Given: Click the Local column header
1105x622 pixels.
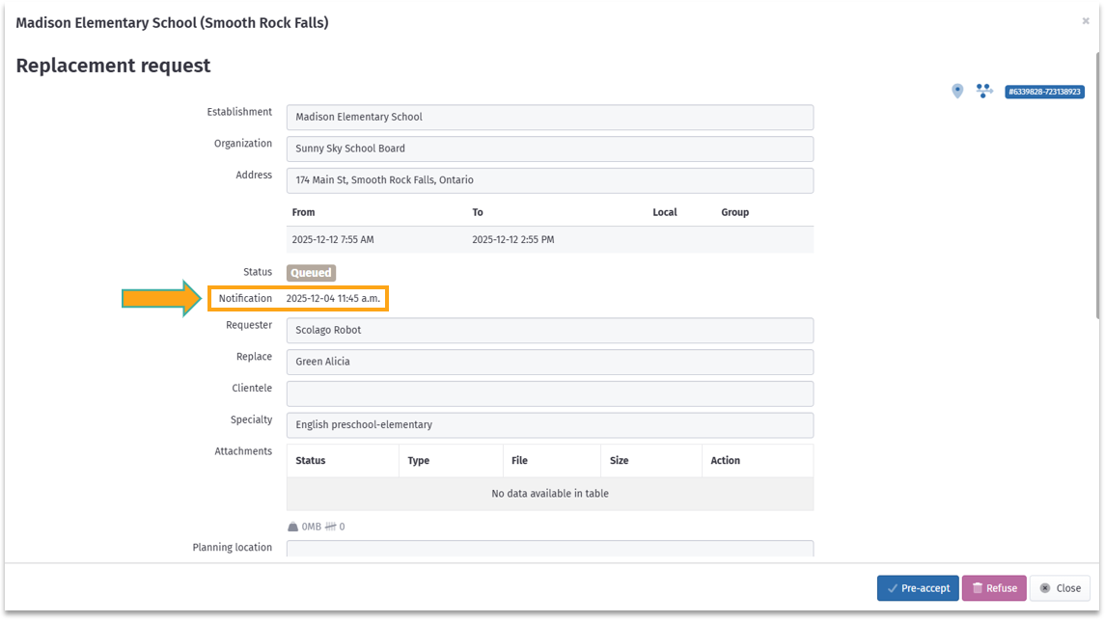Looking at the screenshot, I should tap(665, 212).
